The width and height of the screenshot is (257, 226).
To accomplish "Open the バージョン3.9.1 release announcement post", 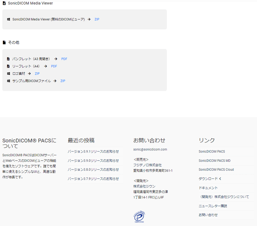I will point(93,151).
